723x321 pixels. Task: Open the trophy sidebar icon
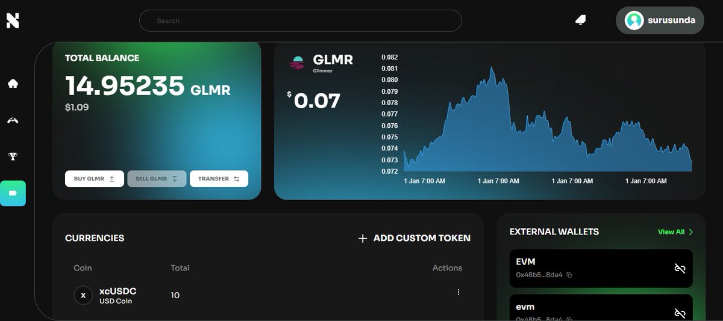(x=13, y=156)
